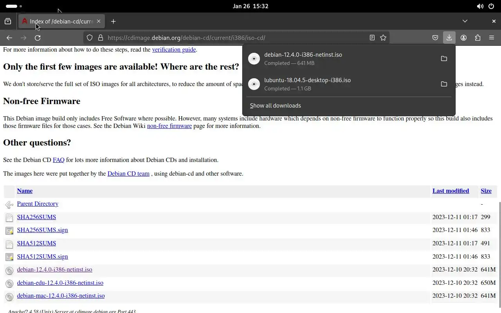Open the SHA512SUMS file link

point(36,243)
